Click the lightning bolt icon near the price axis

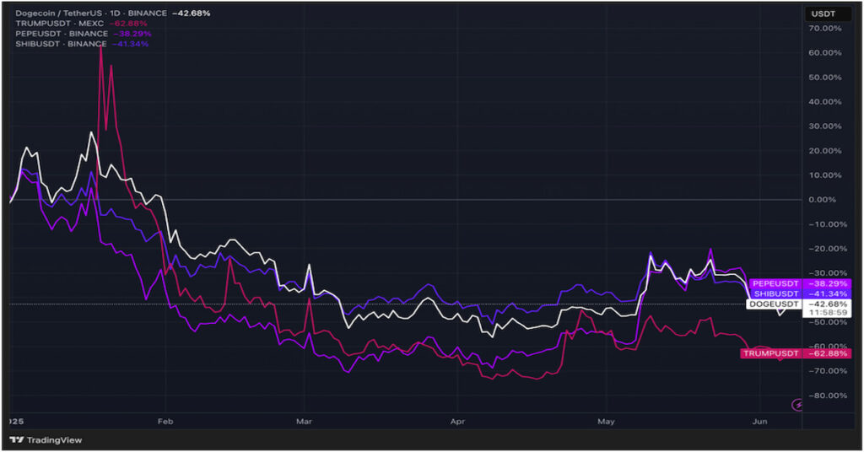click(x=796, y=406)
